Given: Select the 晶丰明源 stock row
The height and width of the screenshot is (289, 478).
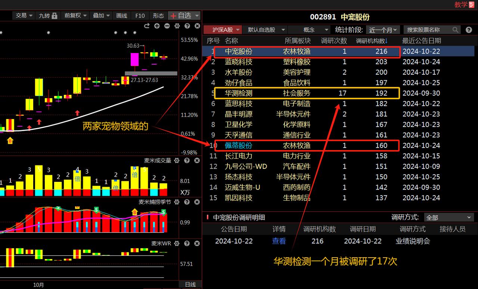Looking at the screenshot, I should [338, 114].
